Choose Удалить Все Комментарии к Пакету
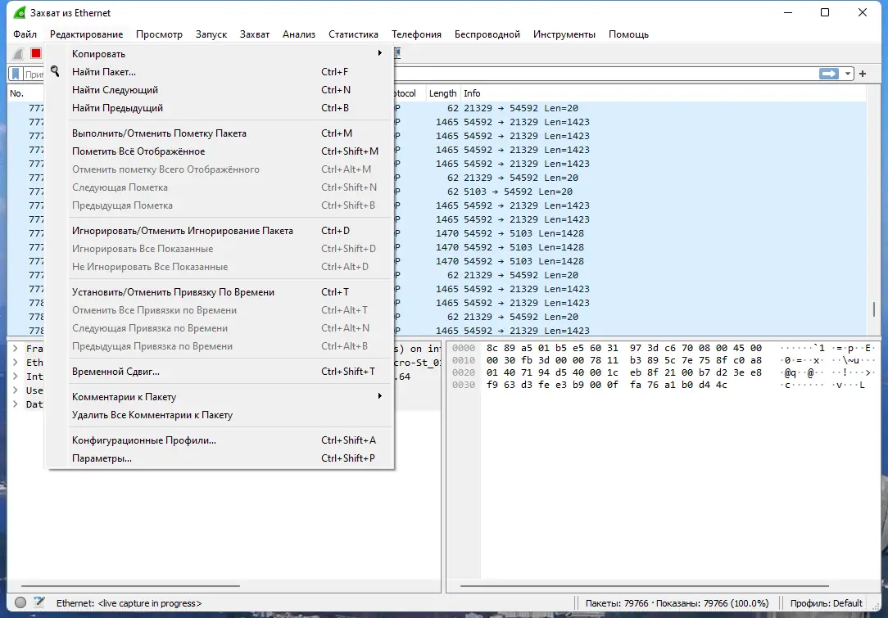 coord(220,415)
